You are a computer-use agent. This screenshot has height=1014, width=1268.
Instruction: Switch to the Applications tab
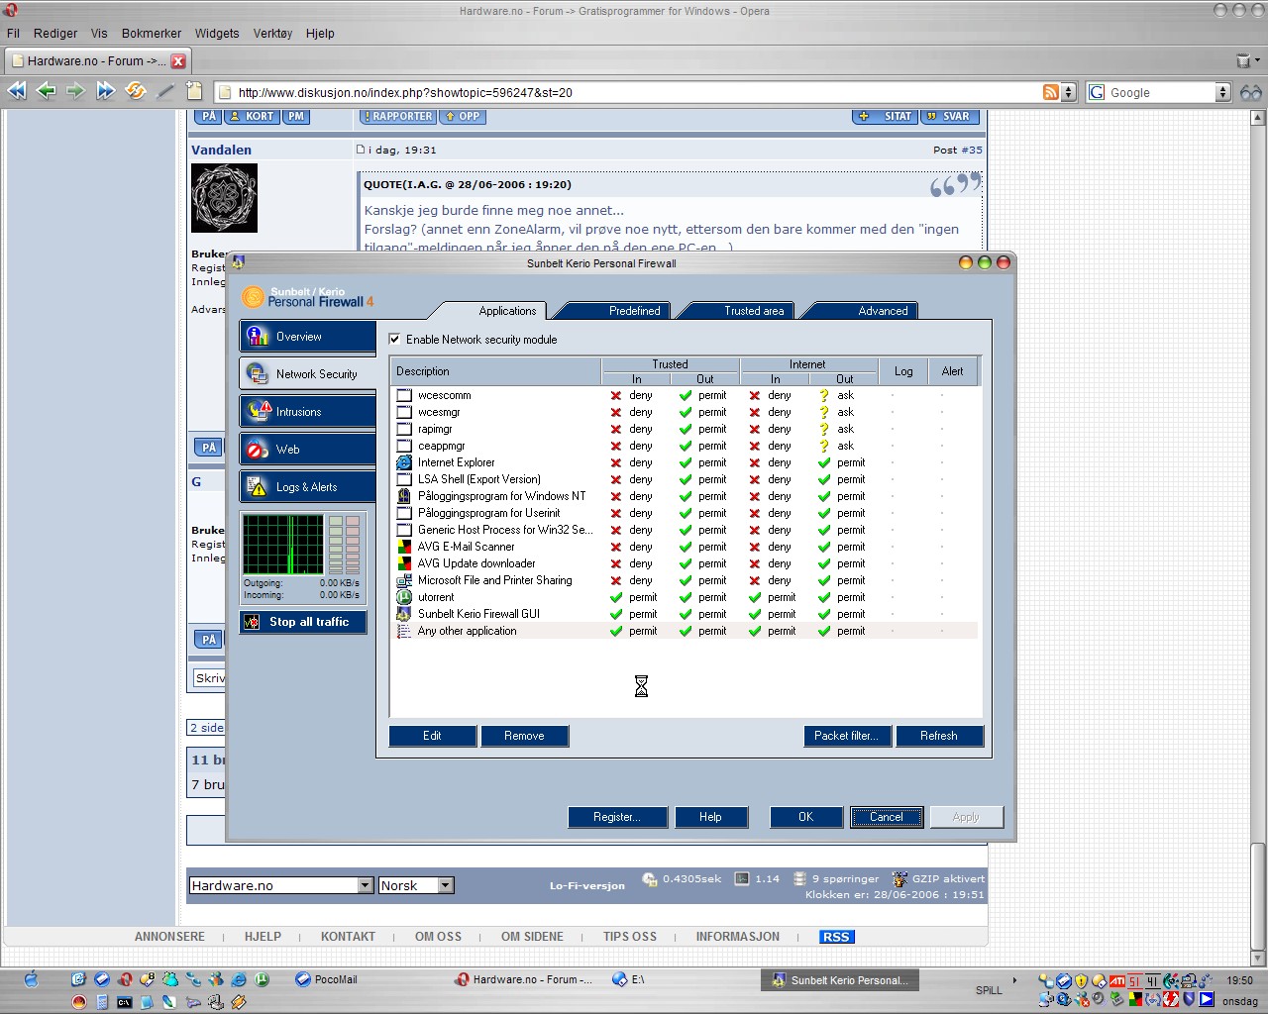click(507, 311)
